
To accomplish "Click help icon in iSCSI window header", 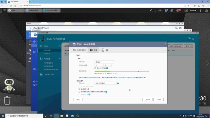I will click(189, 39).
